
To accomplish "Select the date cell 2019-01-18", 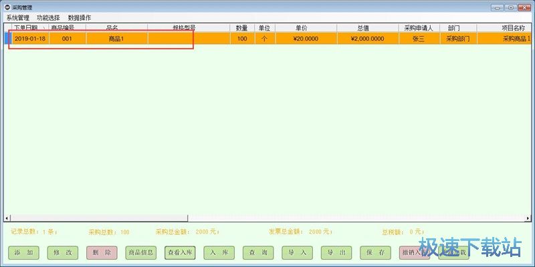I will point(30,39).
